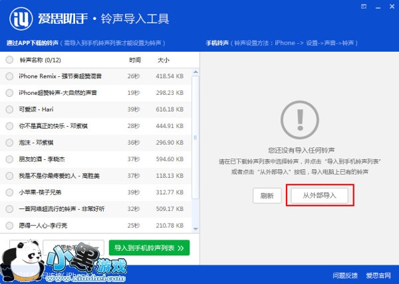Select 我是不是你最疼爱的人 - 高胜美 ringtone
Image resolution: width=399 pixels, height=284 pixels.
pos(9,176)
